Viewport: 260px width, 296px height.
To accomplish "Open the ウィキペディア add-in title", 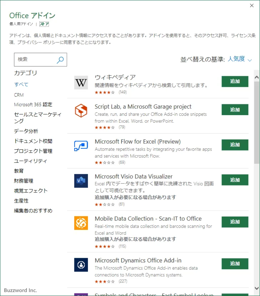I will [x=115, y=77].
